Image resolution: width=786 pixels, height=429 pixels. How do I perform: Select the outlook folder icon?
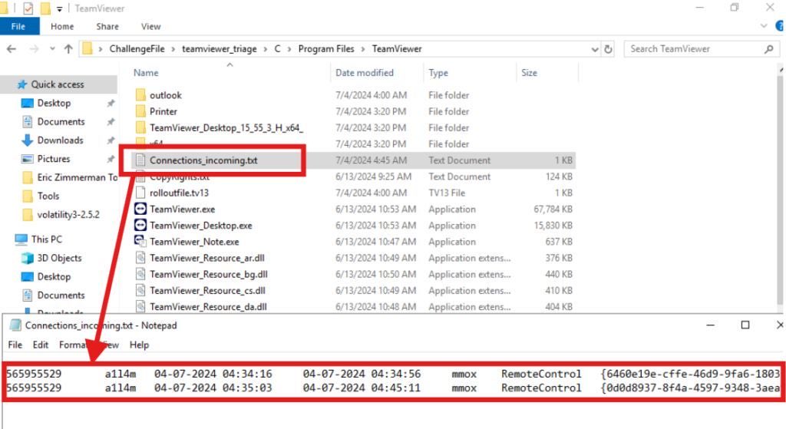(141, 94)
